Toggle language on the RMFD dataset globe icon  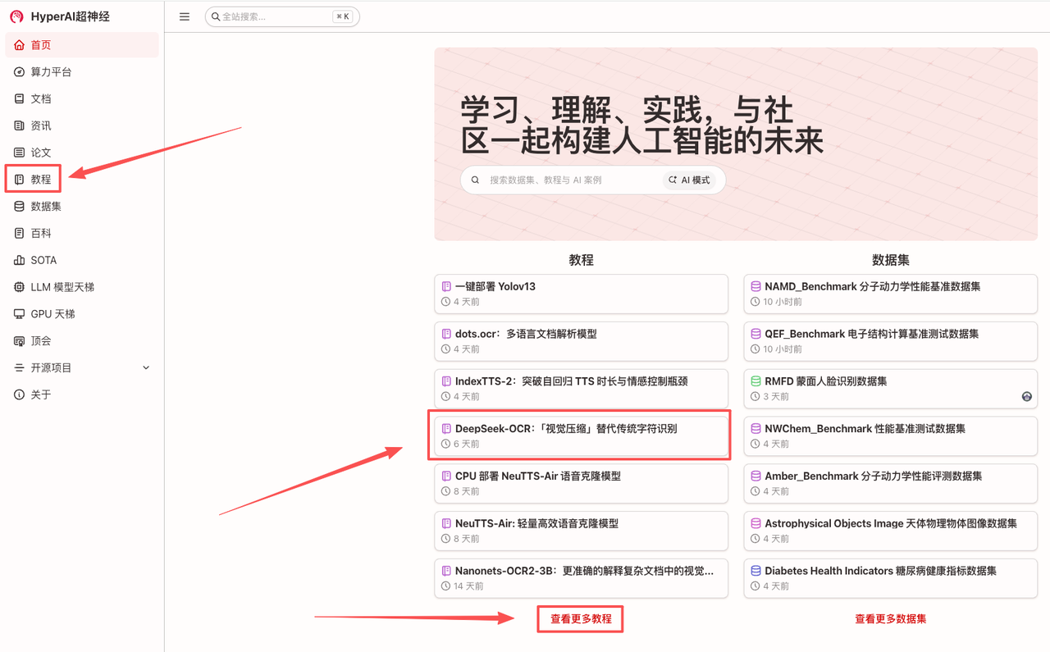tap(1026, 396)
